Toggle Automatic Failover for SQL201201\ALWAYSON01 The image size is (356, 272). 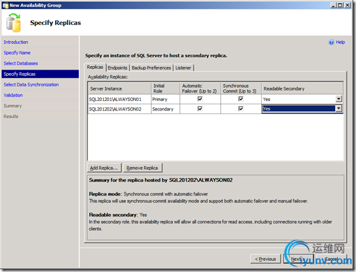click(200, 99)
